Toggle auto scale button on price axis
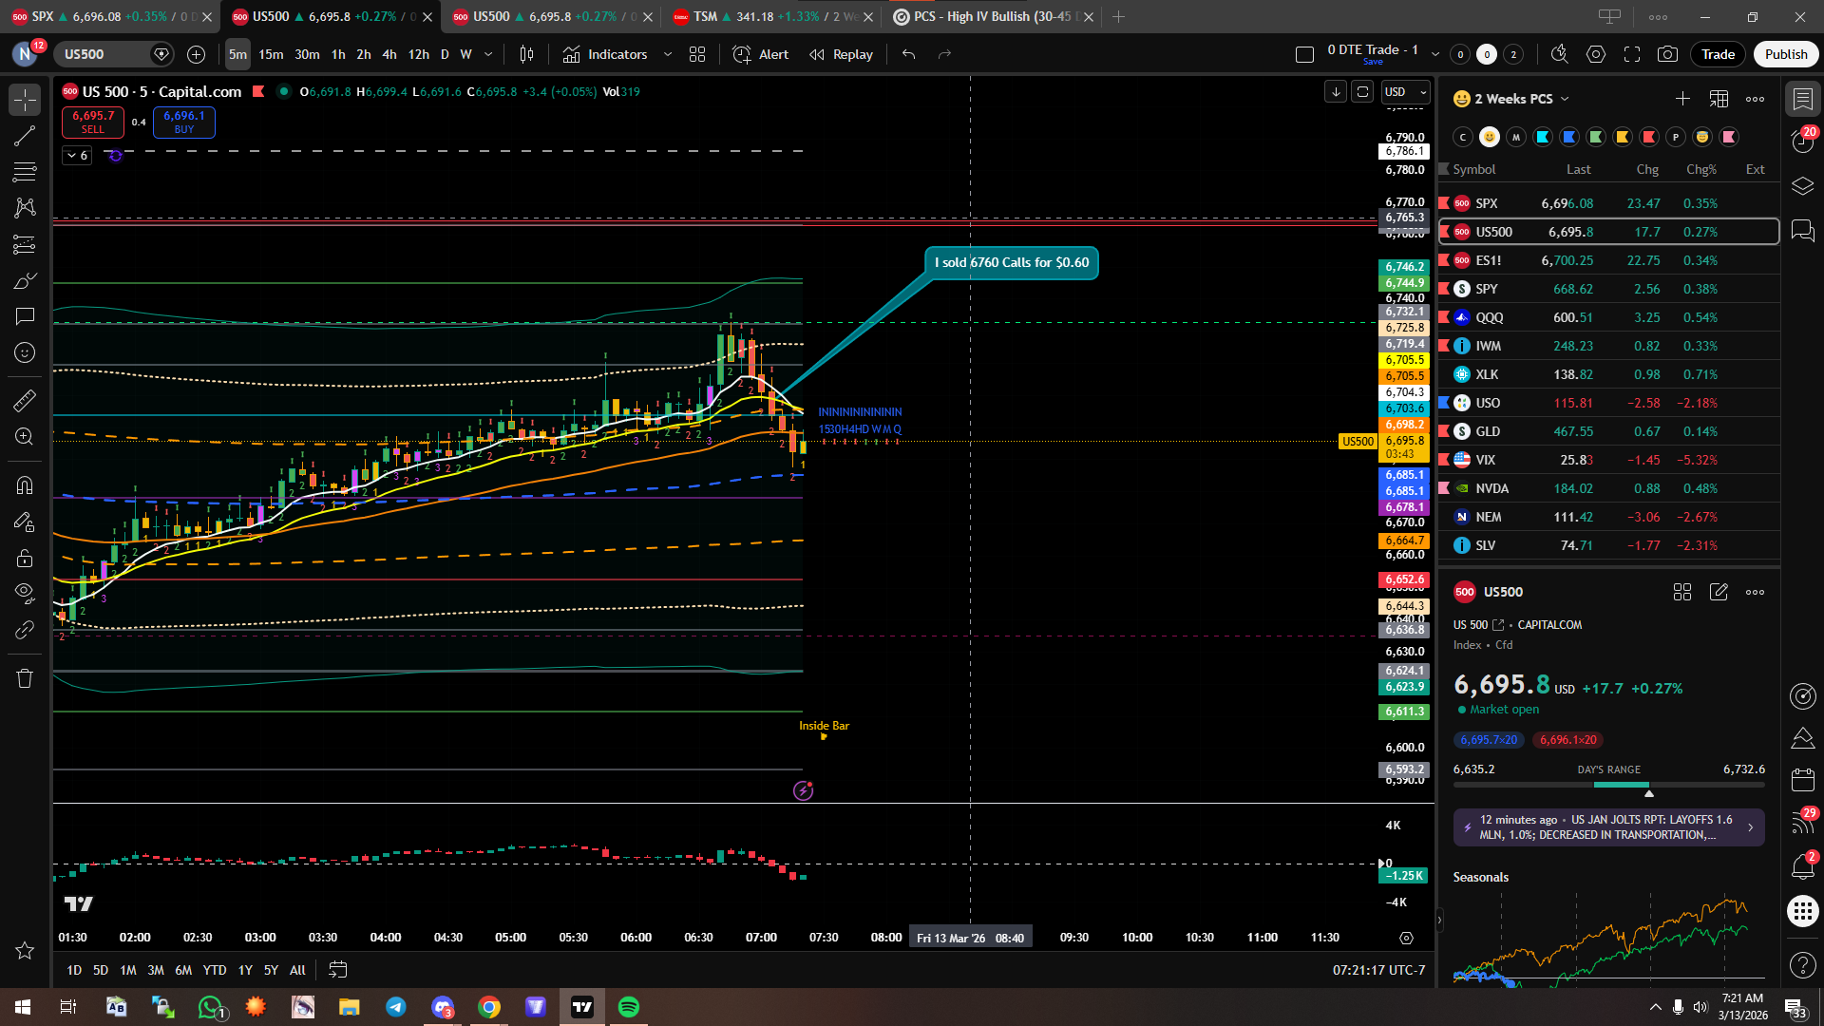1824x1026 pixels. coord(1362,92)
